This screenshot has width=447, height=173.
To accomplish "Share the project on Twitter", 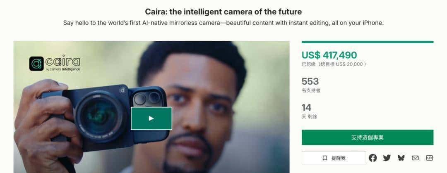I will click(387, 158).
